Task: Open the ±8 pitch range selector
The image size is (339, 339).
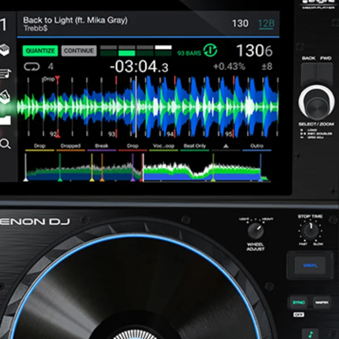Action: 267,67
